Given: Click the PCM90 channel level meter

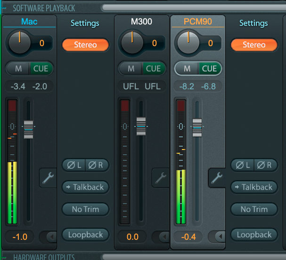Looking at the screenshot, I should click(x=181, y=162).
